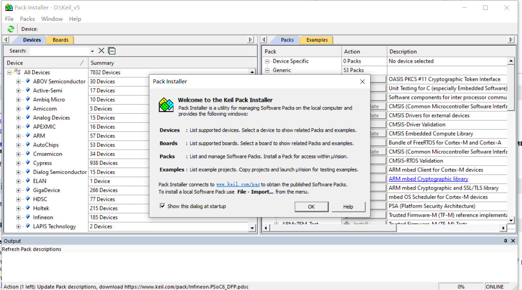Close the Output panel with its X icon
522x290 pixels.
click(x=513, y=241)
